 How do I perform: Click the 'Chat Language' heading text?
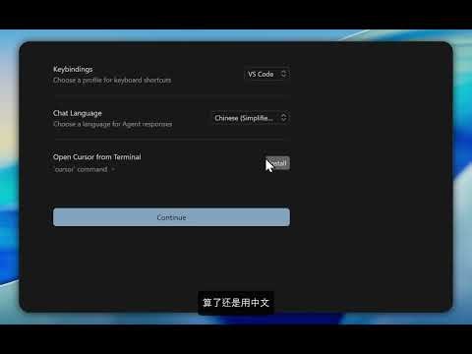coord(78,113)
